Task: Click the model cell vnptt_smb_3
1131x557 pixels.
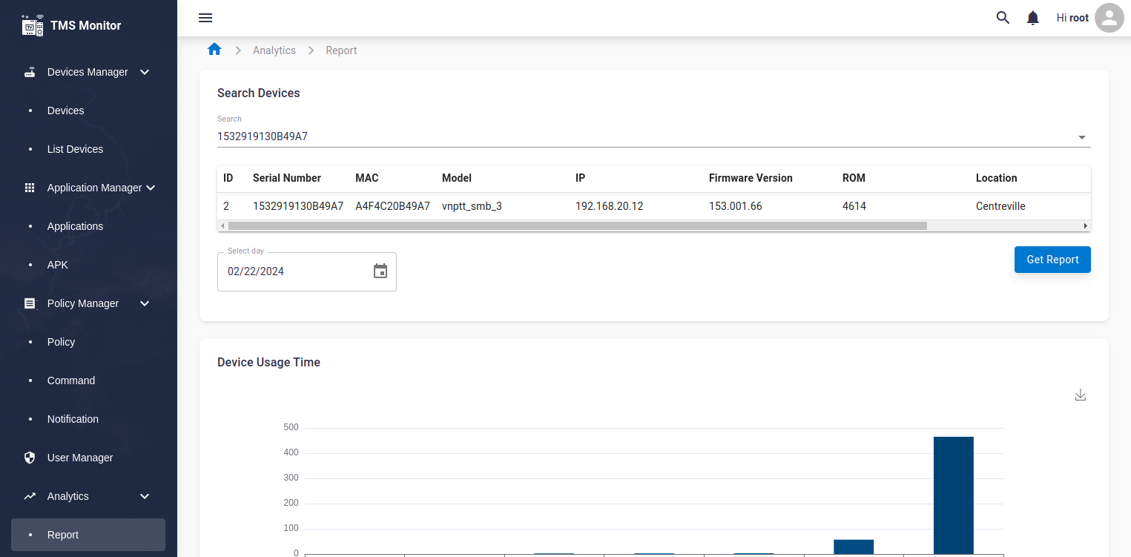Action: 472,206
